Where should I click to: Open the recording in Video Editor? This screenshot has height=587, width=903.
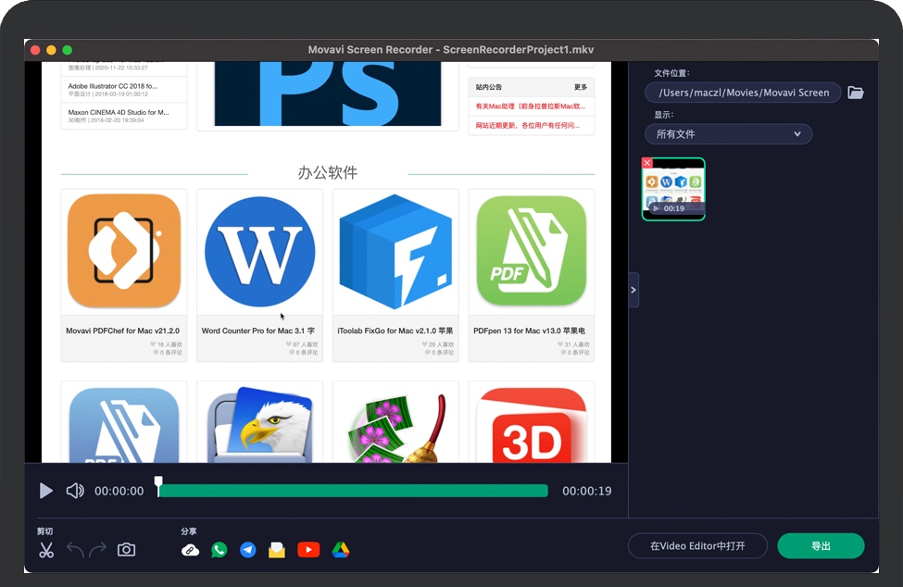697,545
